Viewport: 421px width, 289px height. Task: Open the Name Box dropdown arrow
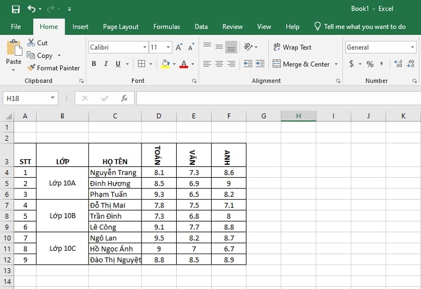(53, 98)
